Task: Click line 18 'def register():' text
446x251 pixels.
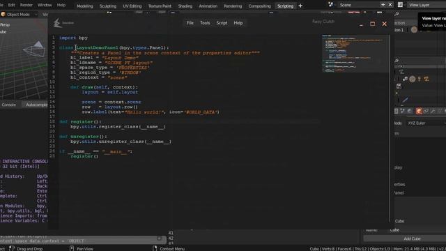Action: pyautogui.click(x=80, y=121)
